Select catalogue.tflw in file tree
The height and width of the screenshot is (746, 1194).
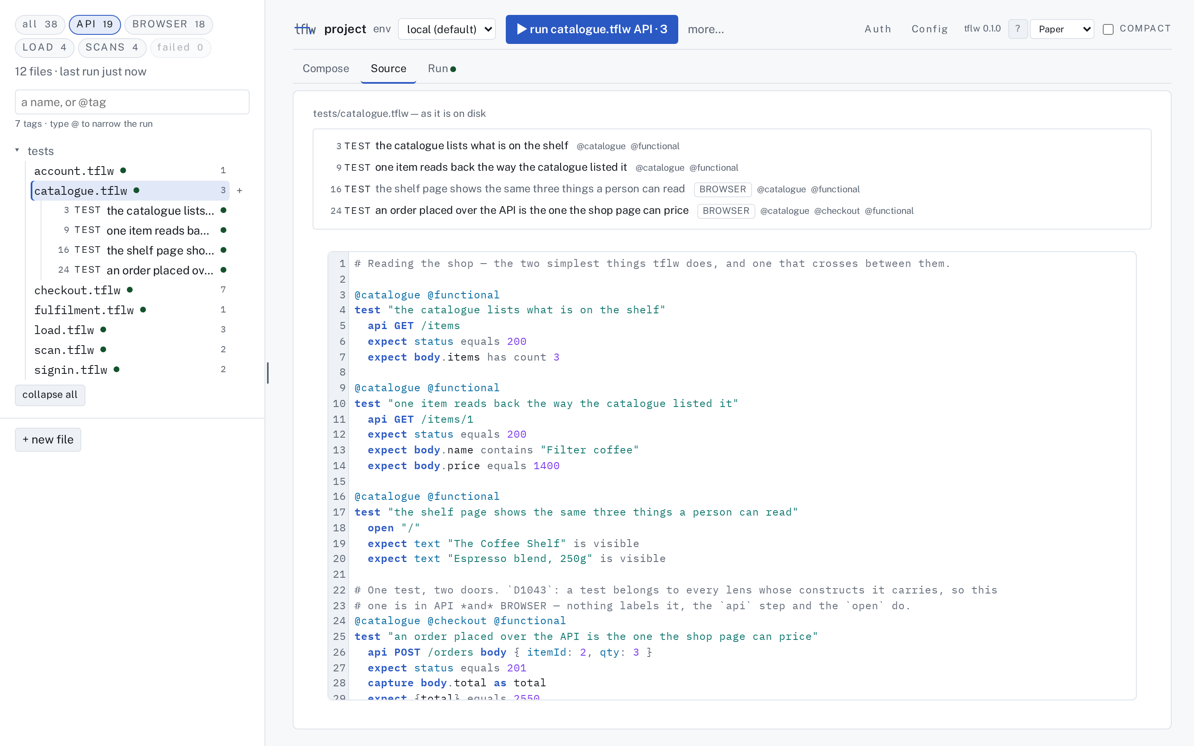130,191
